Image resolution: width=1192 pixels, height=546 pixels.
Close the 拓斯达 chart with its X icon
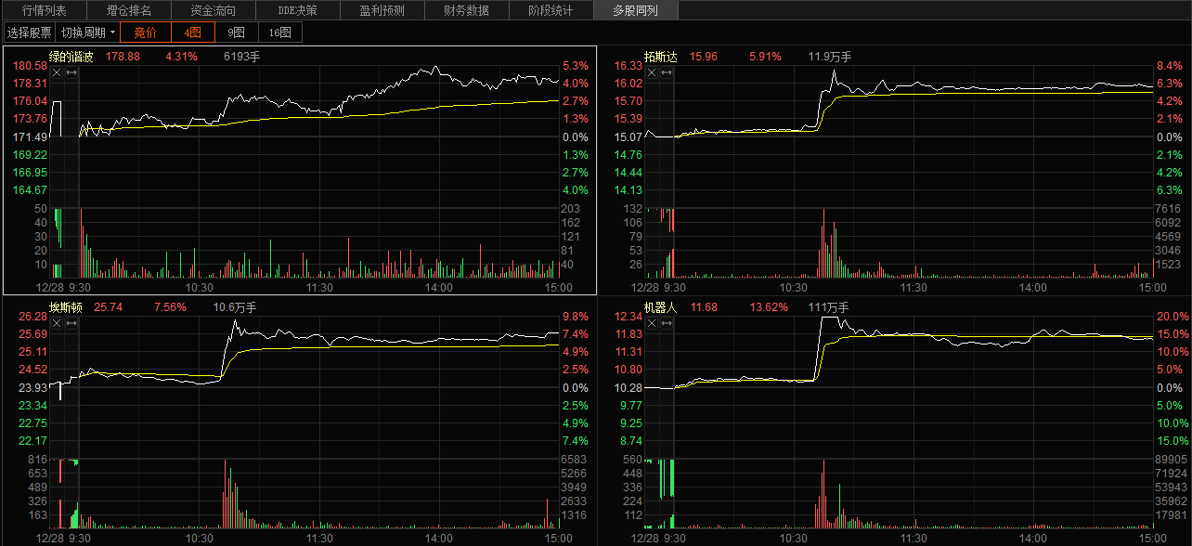click(x=652, y=72)
